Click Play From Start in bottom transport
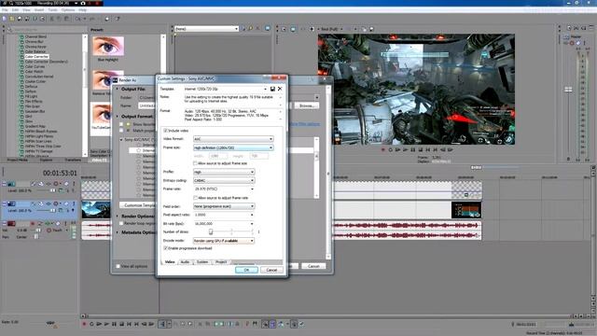Viewport: 597px width, 336px height. coord(99,324)
